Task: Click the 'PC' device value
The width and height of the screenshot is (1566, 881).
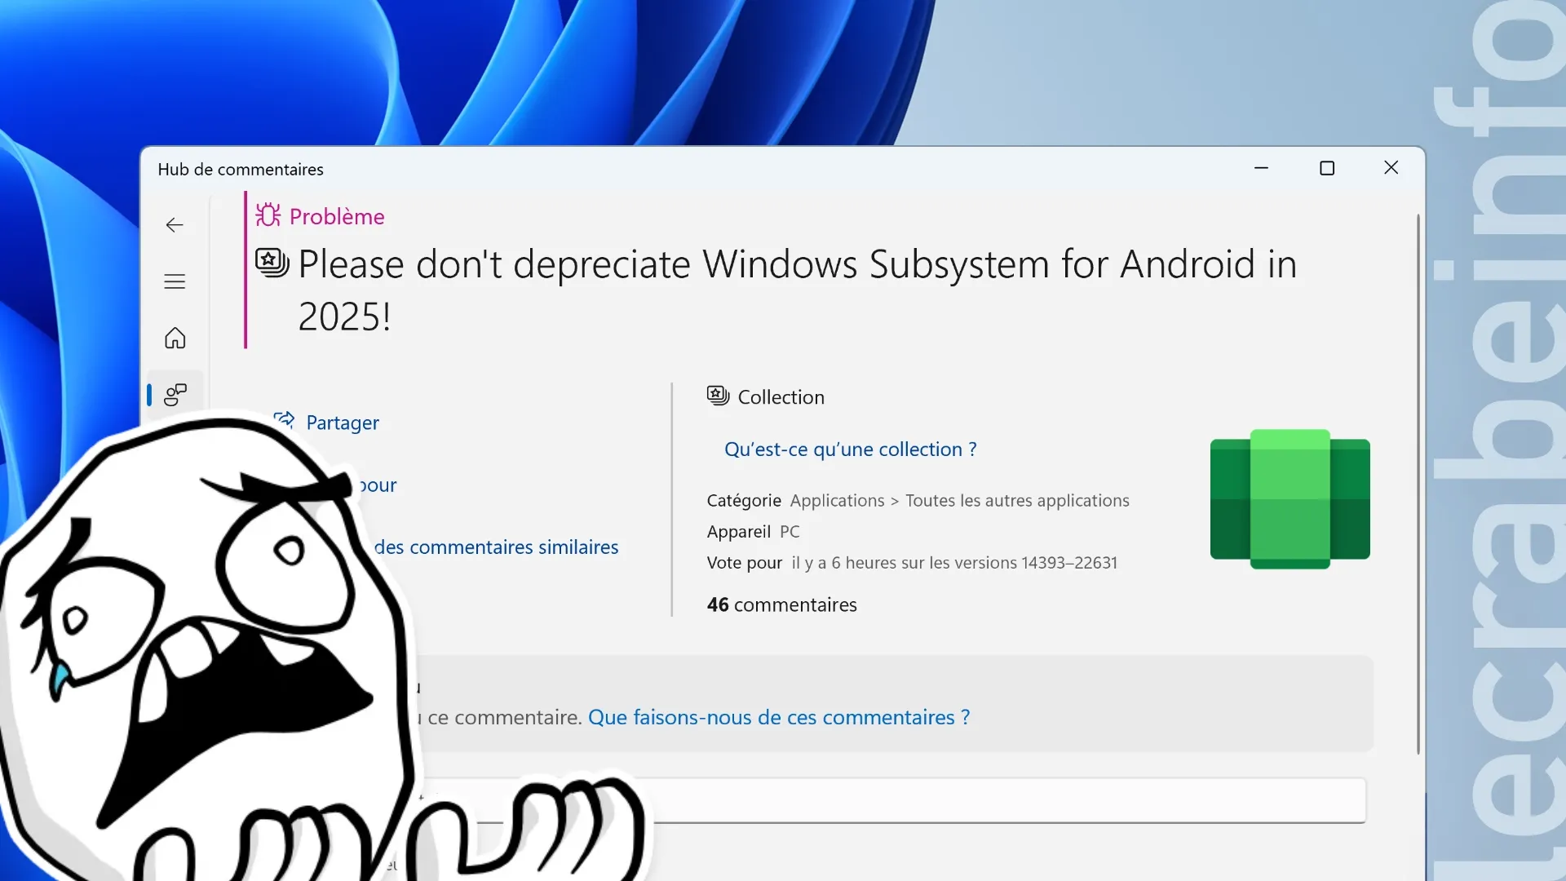Action: point(790,532)
